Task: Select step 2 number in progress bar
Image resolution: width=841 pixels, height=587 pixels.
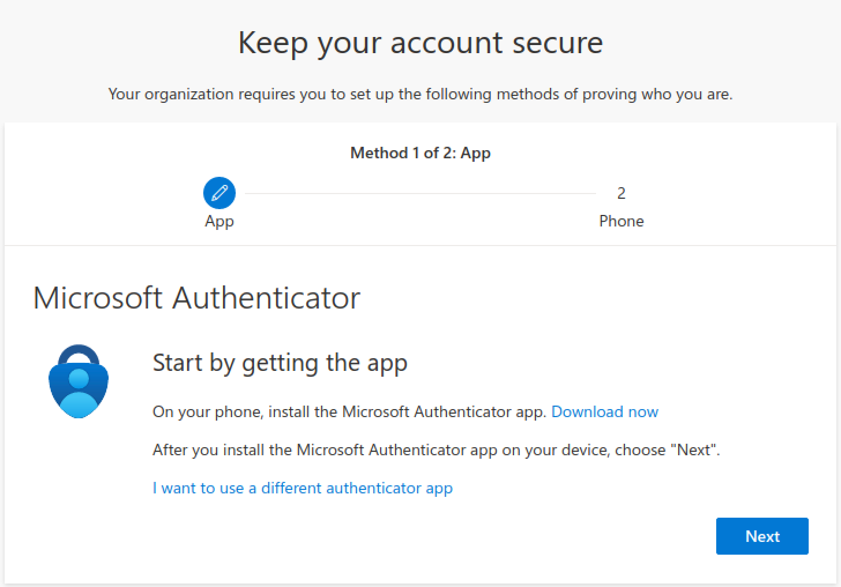Action: pos(622,193)
